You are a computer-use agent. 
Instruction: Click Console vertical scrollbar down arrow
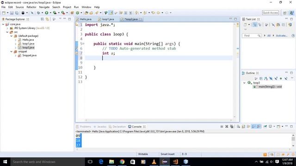293,146
